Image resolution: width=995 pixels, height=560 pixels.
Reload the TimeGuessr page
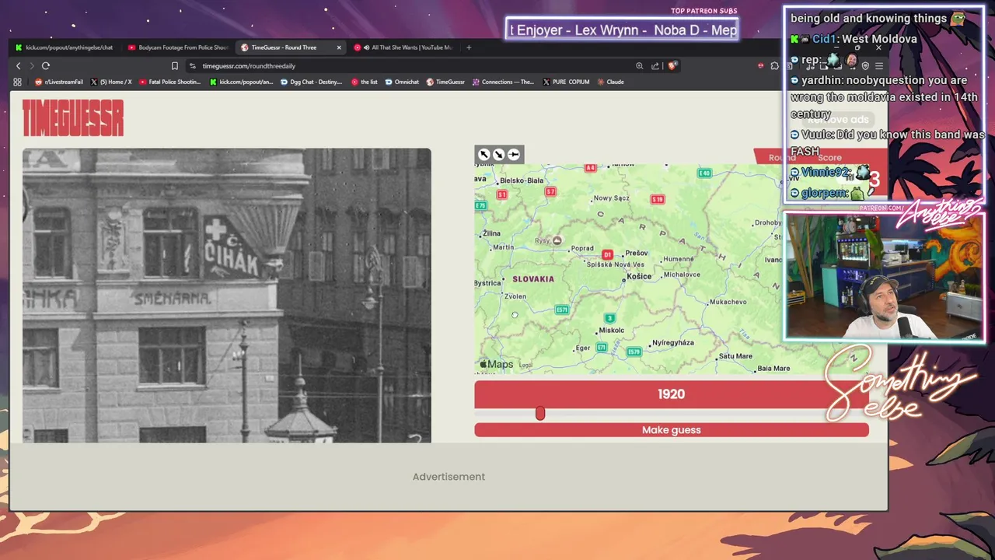(x=46, y=66)
